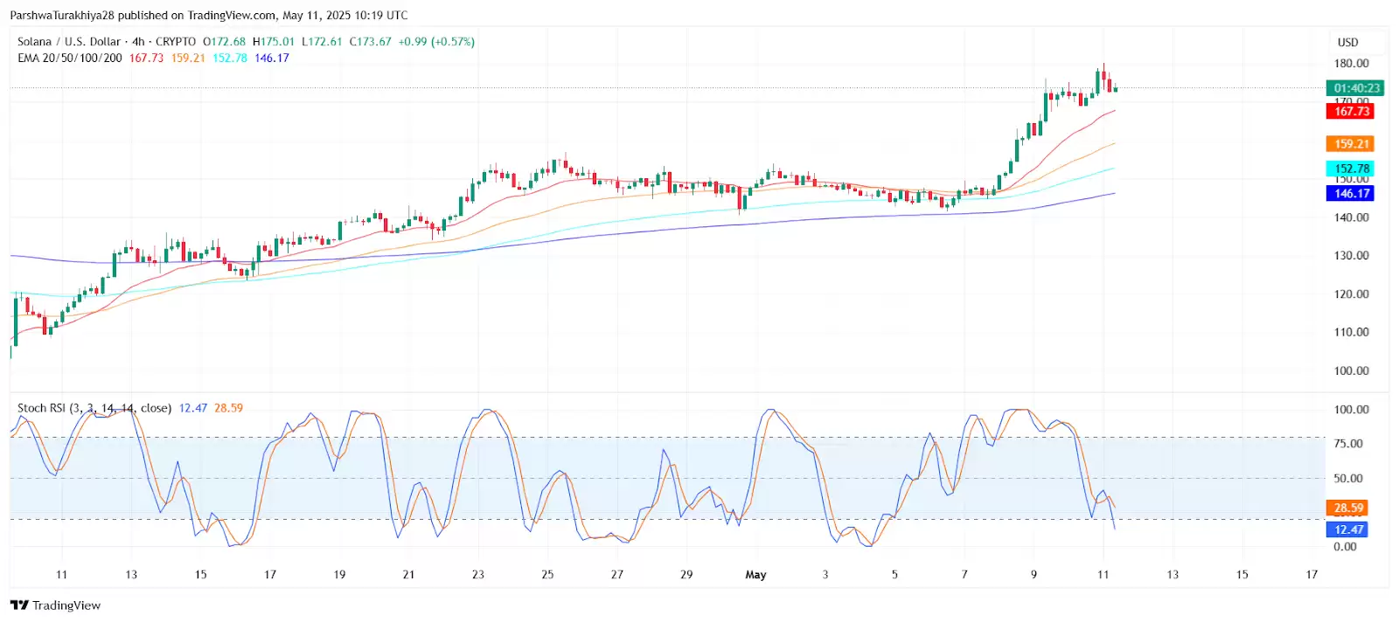Select the Stoch RSI indicator legend
The width and height of the screenshot is (1399, 622).
tap(94, 408)
